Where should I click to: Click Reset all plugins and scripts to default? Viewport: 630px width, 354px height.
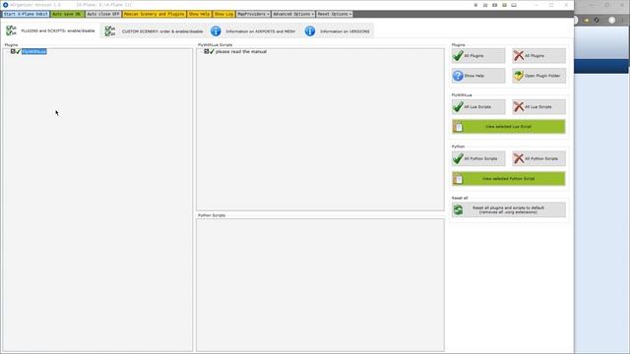[x=509, y=209]
